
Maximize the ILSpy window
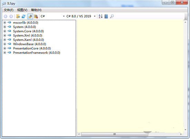coord(172,2)
